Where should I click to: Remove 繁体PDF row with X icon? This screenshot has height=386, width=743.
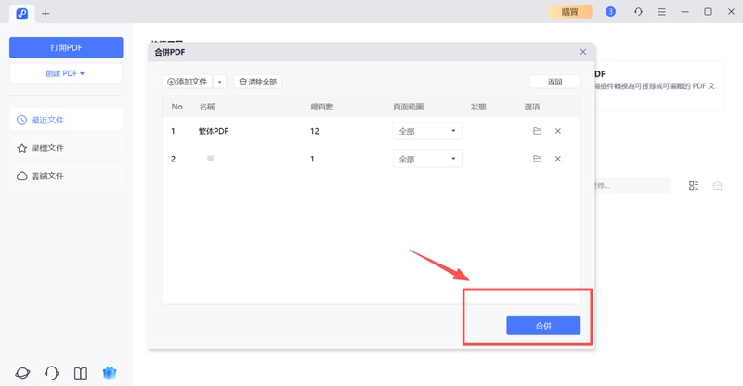(x=558, y=131)
